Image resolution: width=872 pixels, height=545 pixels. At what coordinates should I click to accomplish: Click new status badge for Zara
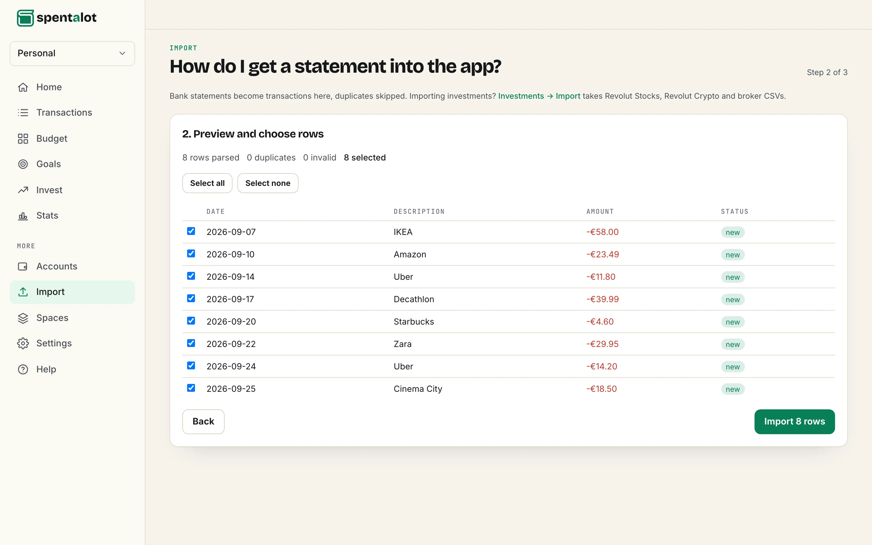732,344
